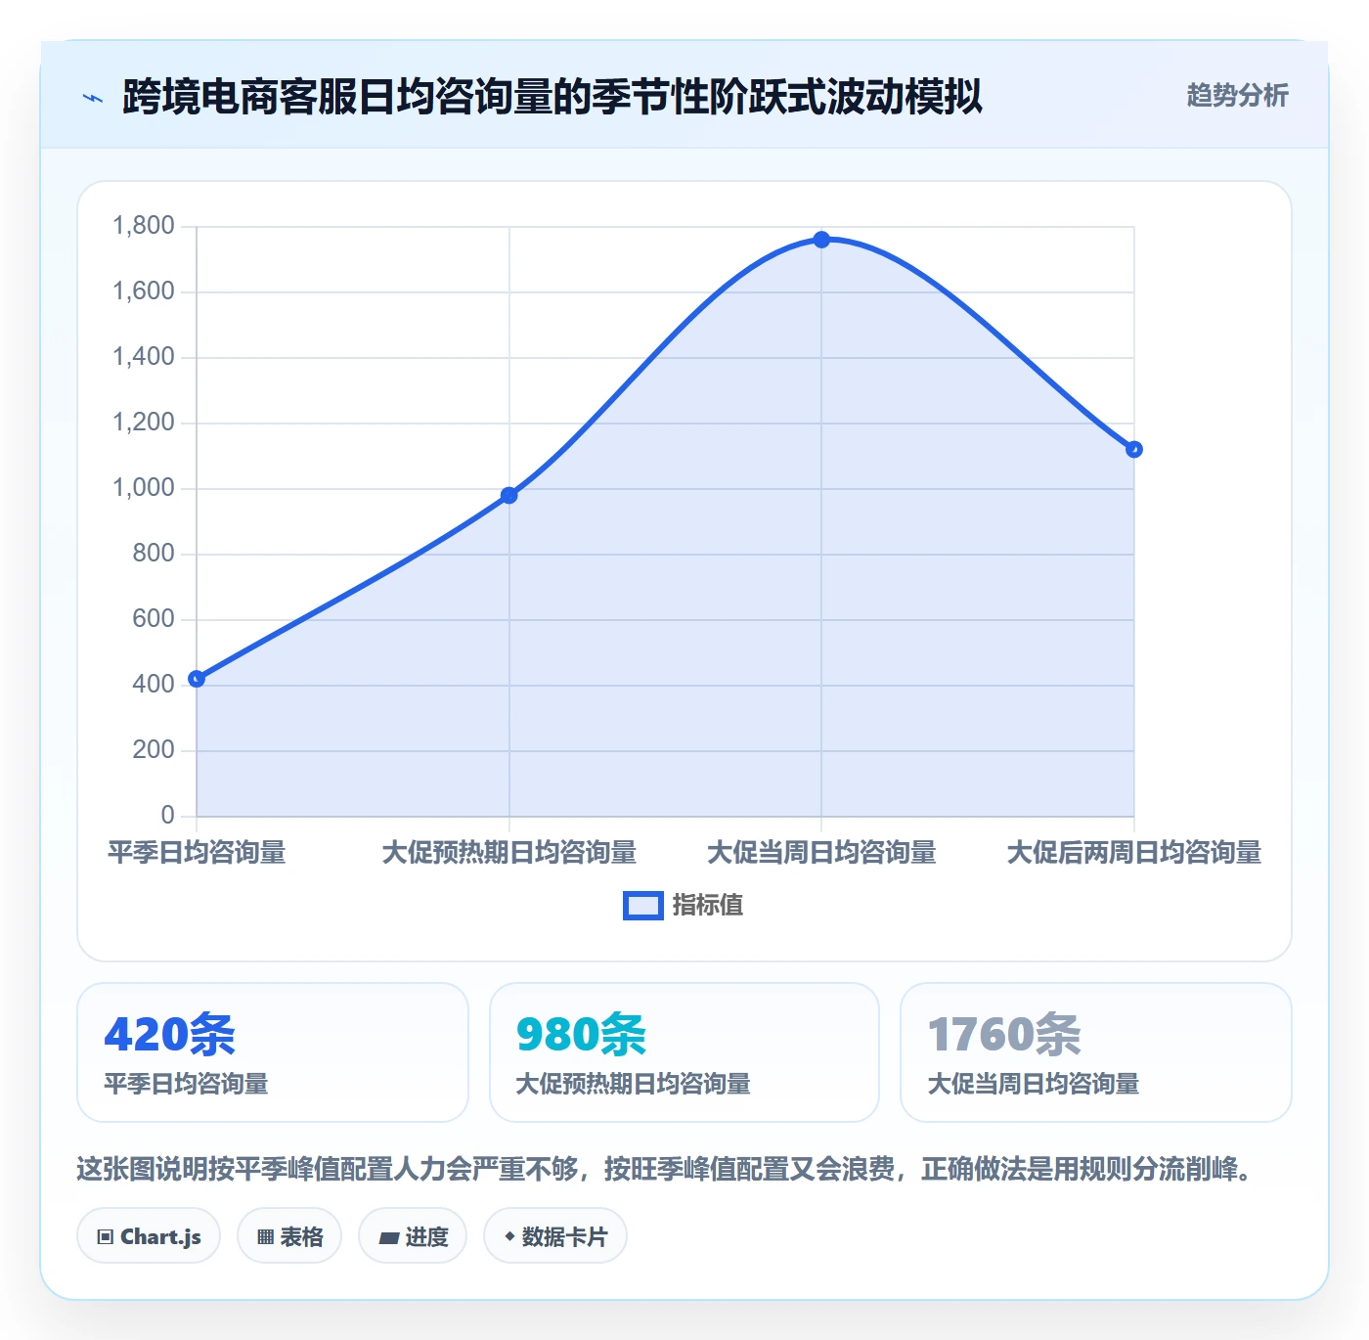Click the diamond icon in the 数据卡片 chip
This screenshot has width=1369, height=1340.
(509, 1236)
